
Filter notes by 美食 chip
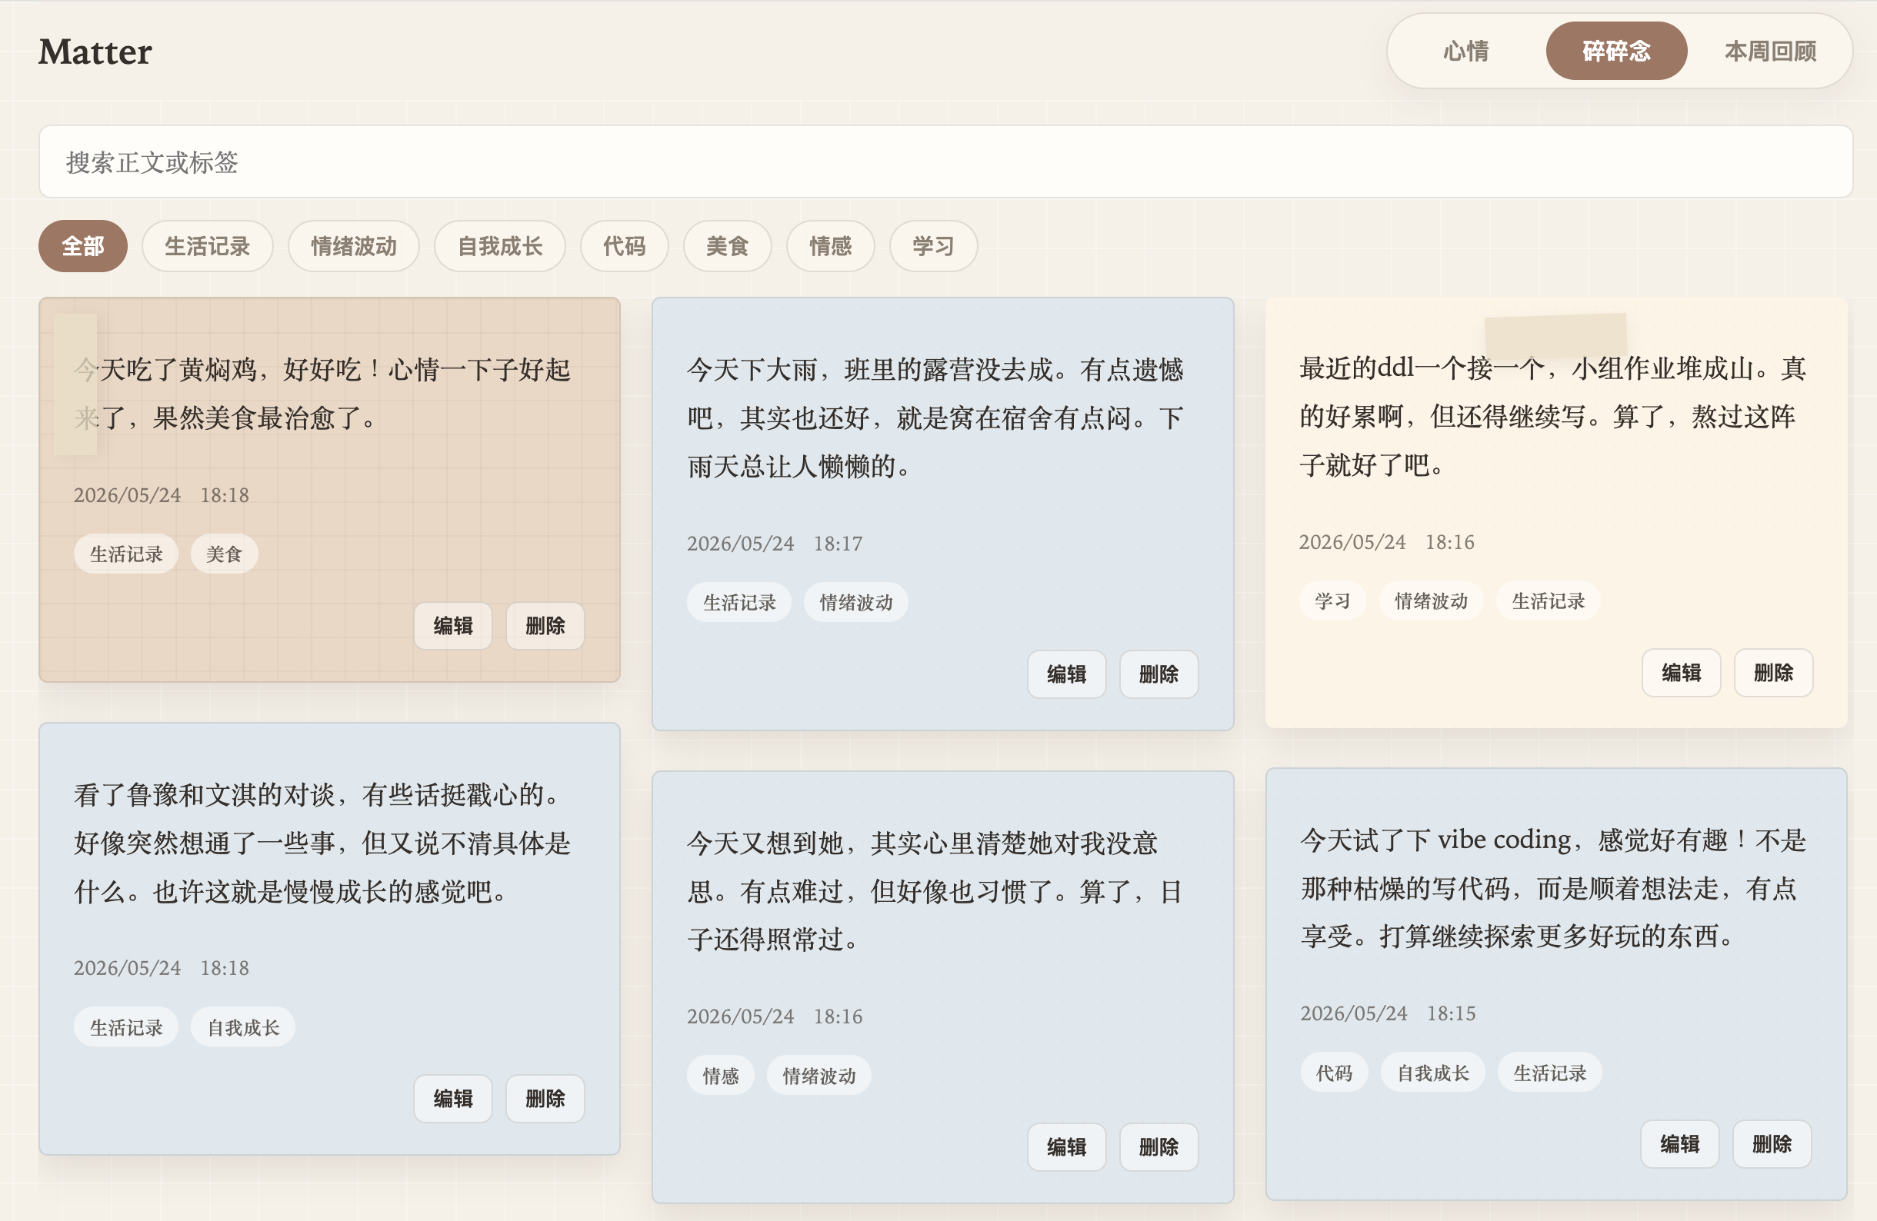click(727, 246)
